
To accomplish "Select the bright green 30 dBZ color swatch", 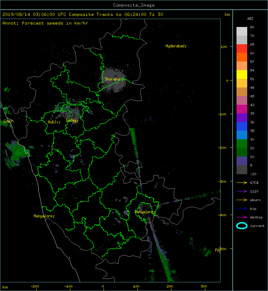I will 242,143.
